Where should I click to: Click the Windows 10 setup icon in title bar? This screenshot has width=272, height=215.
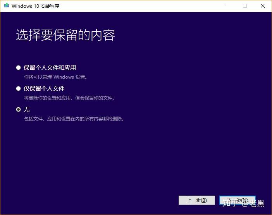pos(6,5)
